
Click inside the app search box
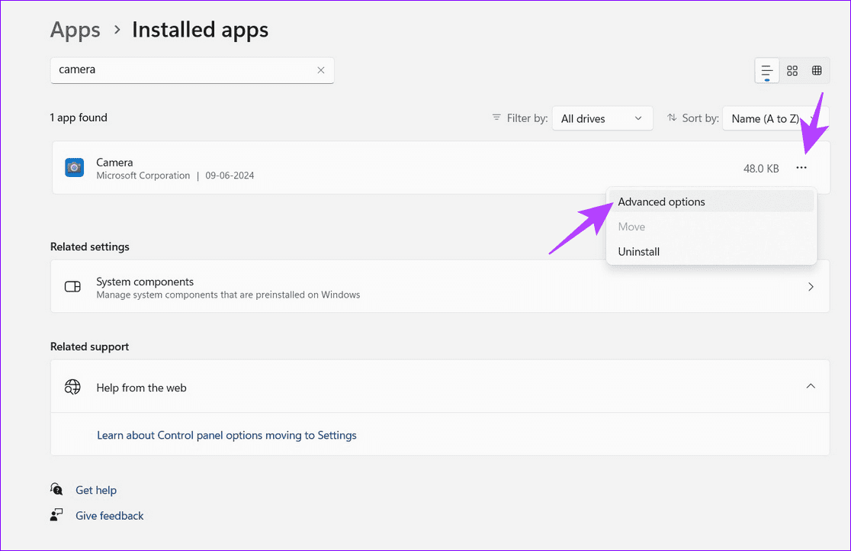point(183,70)
